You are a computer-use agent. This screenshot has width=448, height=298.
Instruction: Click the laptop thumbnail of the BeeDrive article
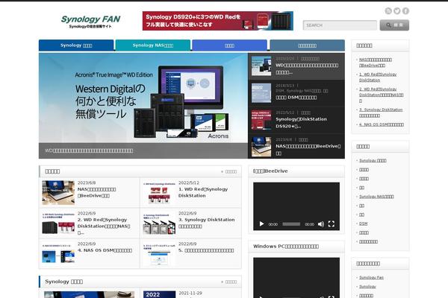pyautogui.click(x=58, y=192)
